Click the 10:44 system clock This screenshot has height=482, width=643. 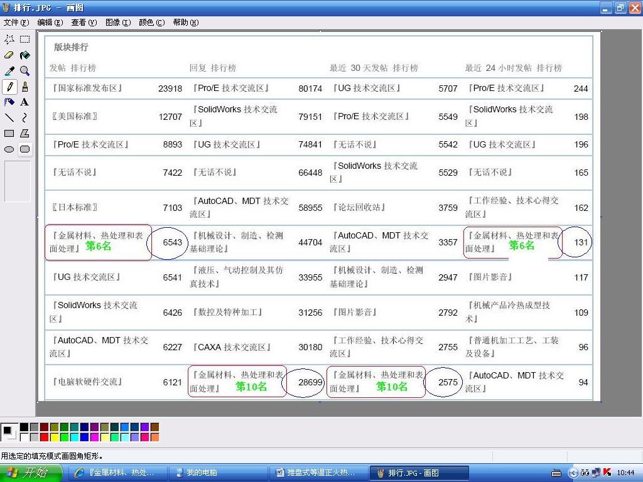click(625, 473)
